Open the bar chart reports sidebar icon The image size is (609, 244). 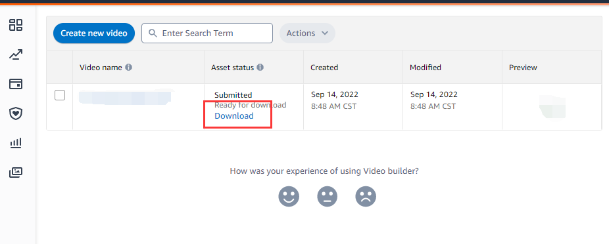[x=16, y=143]
